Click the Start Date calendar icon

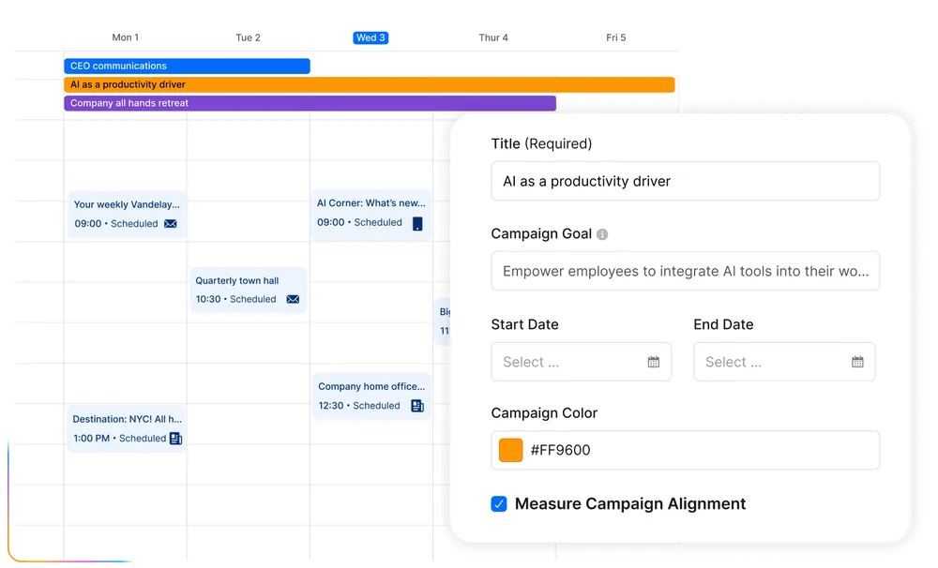point(654,361)
